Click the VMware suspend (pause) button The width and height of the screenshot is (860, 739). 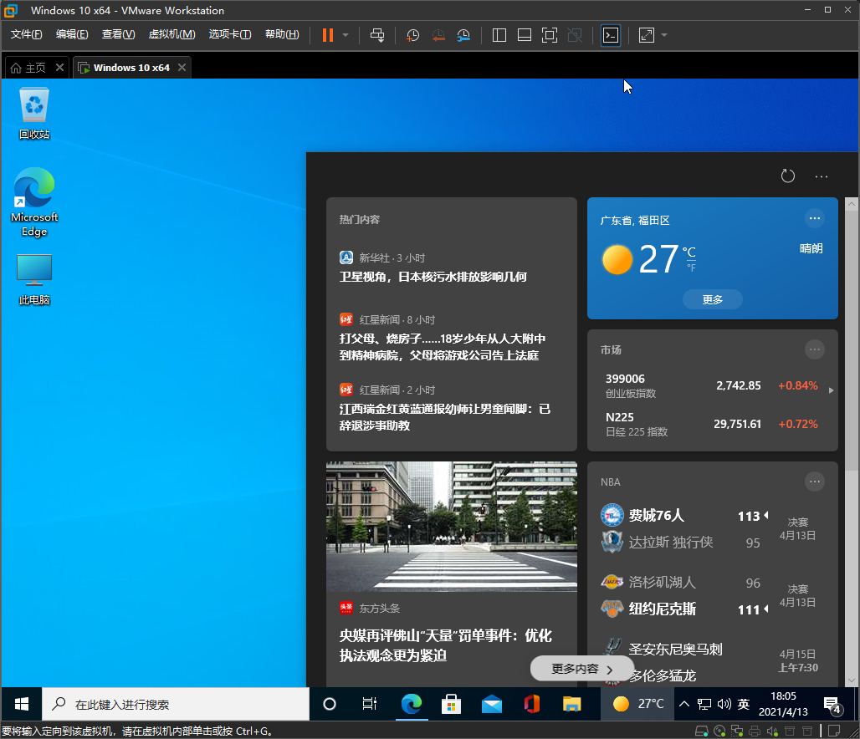point(327,35)
